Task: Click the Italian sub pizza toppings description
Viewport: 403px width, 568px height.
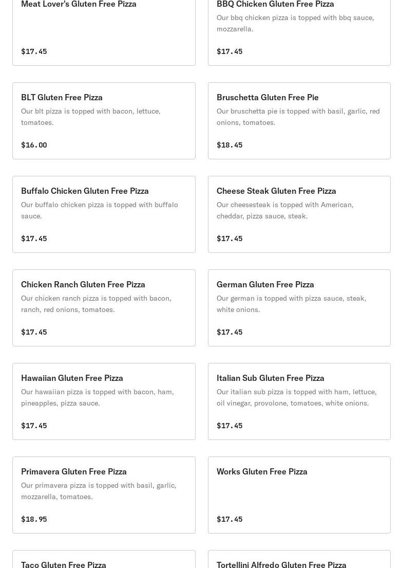Action: [296, 397]
